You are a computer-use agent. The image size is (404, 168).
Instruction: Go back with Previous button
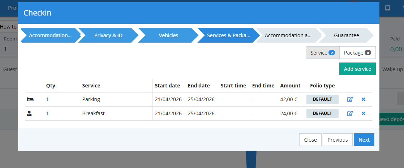(x=338, y=140)
